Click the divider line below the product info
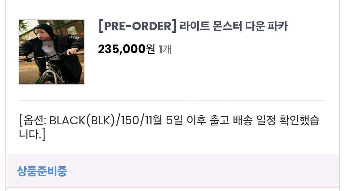This screenshot has width=346, height=191. coord(172,101)
